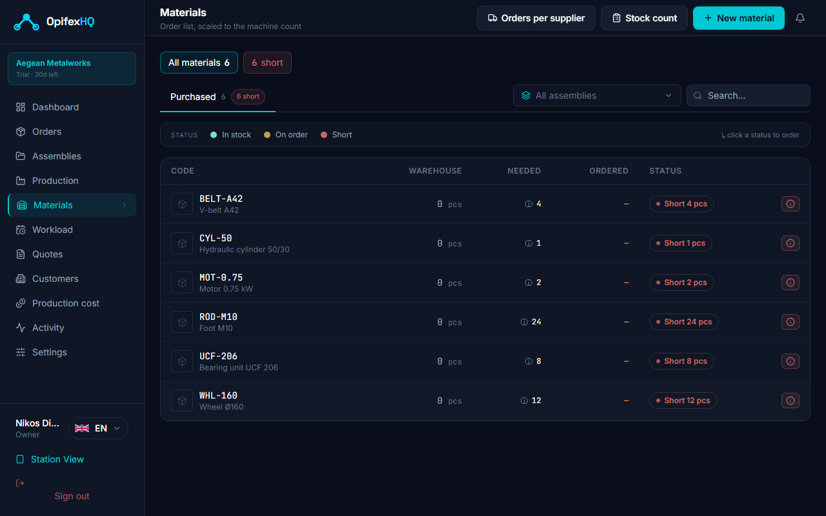Click the Short 12 pcs status badge

pos(683,401)
